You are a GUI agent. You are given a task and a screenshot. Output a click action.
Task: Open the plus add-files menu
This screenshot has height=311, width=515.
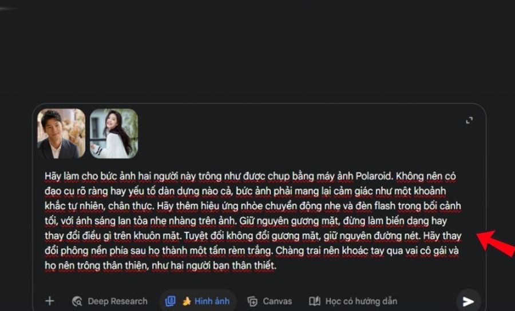50,301
